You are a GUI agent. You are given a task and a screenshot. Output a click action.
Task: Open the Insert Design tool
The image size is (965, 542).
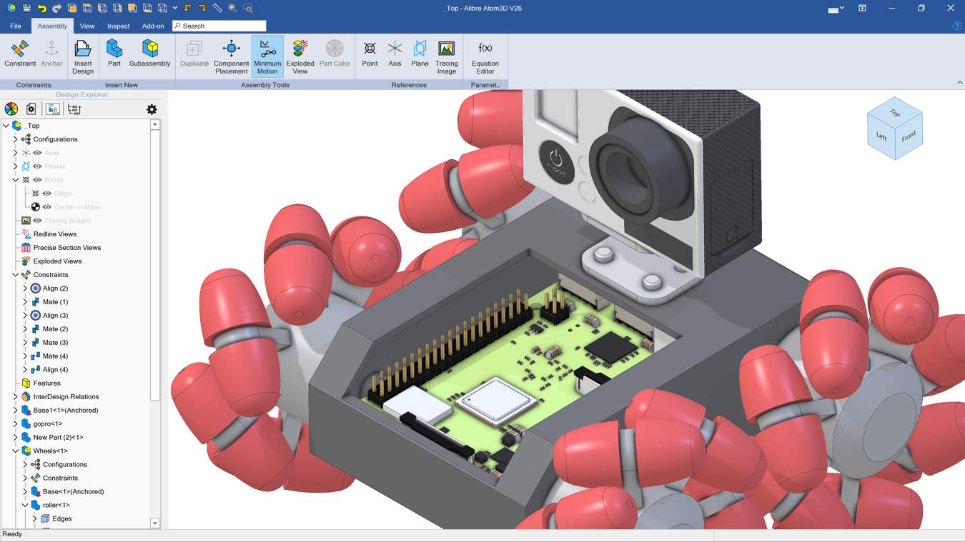click(x=82, y=56)
